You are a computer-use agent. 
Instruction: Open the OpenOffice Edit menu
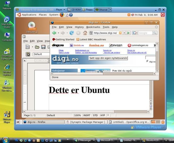pos(32,41)
